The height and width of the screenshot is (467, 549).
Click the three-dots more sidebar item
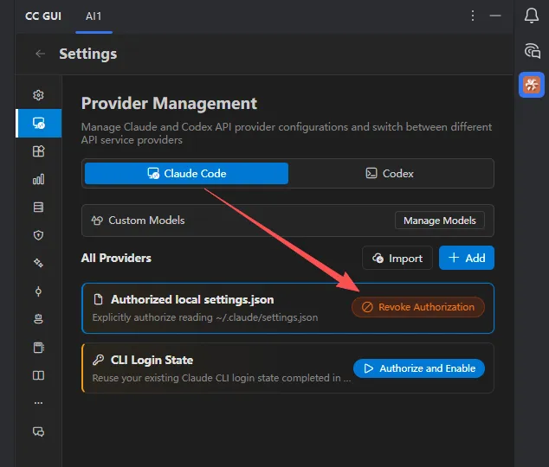[x=38, y=403]
